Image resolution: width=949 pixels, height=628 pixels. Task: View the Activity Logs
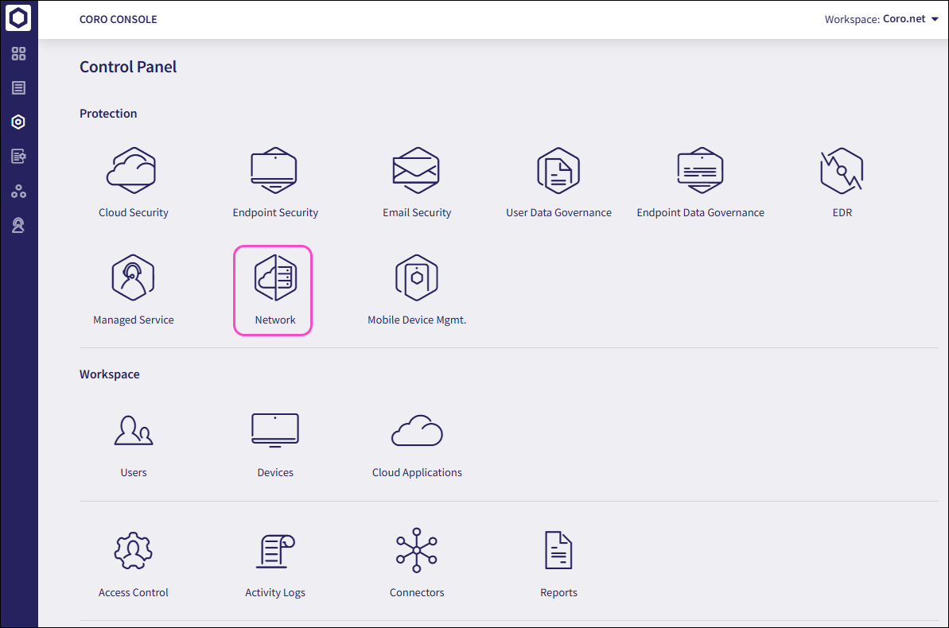pyautogui.click(x=274, y=552)
